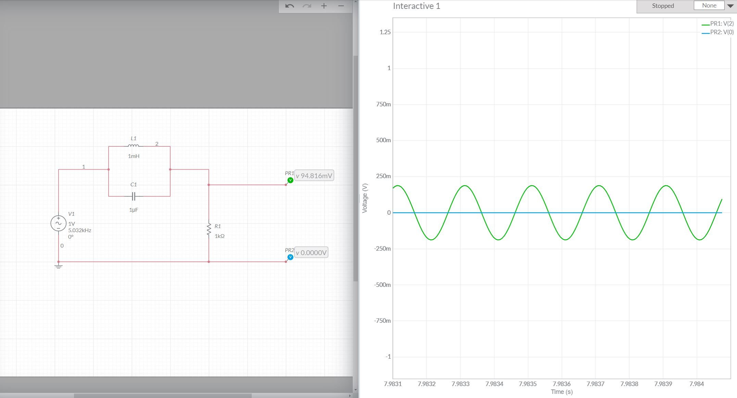
Task: Open the simulation state selector showing Stopped
Action: pos(662,5)
